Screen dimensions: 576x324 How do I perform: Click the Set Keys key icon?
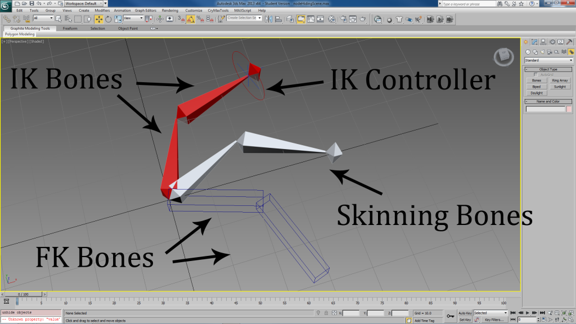pyautogui.click(x=451, y=316)
